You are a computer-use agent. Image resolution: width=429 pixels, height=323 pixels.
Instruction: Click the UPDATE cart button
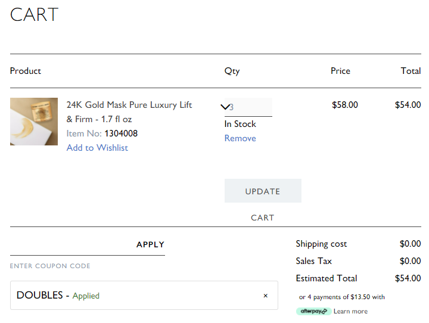263,191
